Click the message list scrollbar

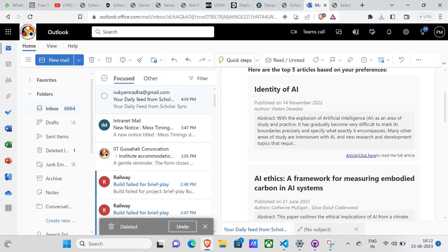point(214,101)
